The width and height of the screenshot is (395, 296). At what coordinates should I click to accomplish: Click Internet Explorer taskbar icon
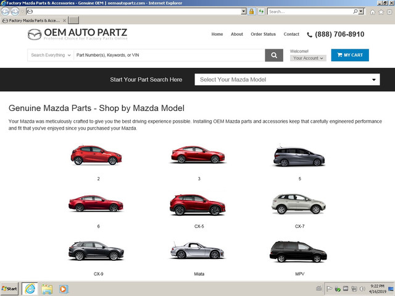[x=30, y=289]
